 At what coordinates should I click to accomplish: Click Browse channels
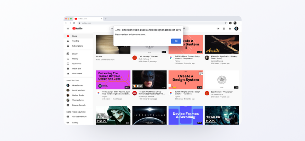tap(79, 105)
